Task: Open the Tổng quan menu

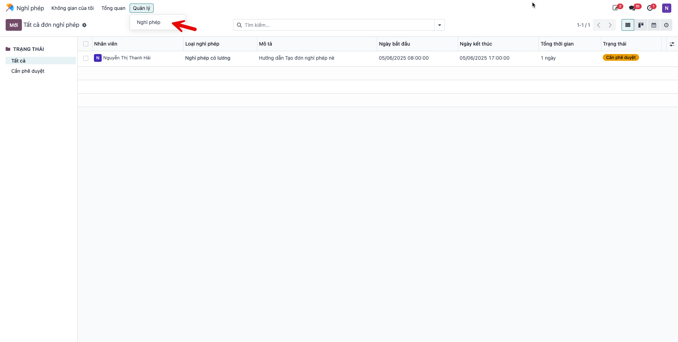Action: click(x=113, y=8)
